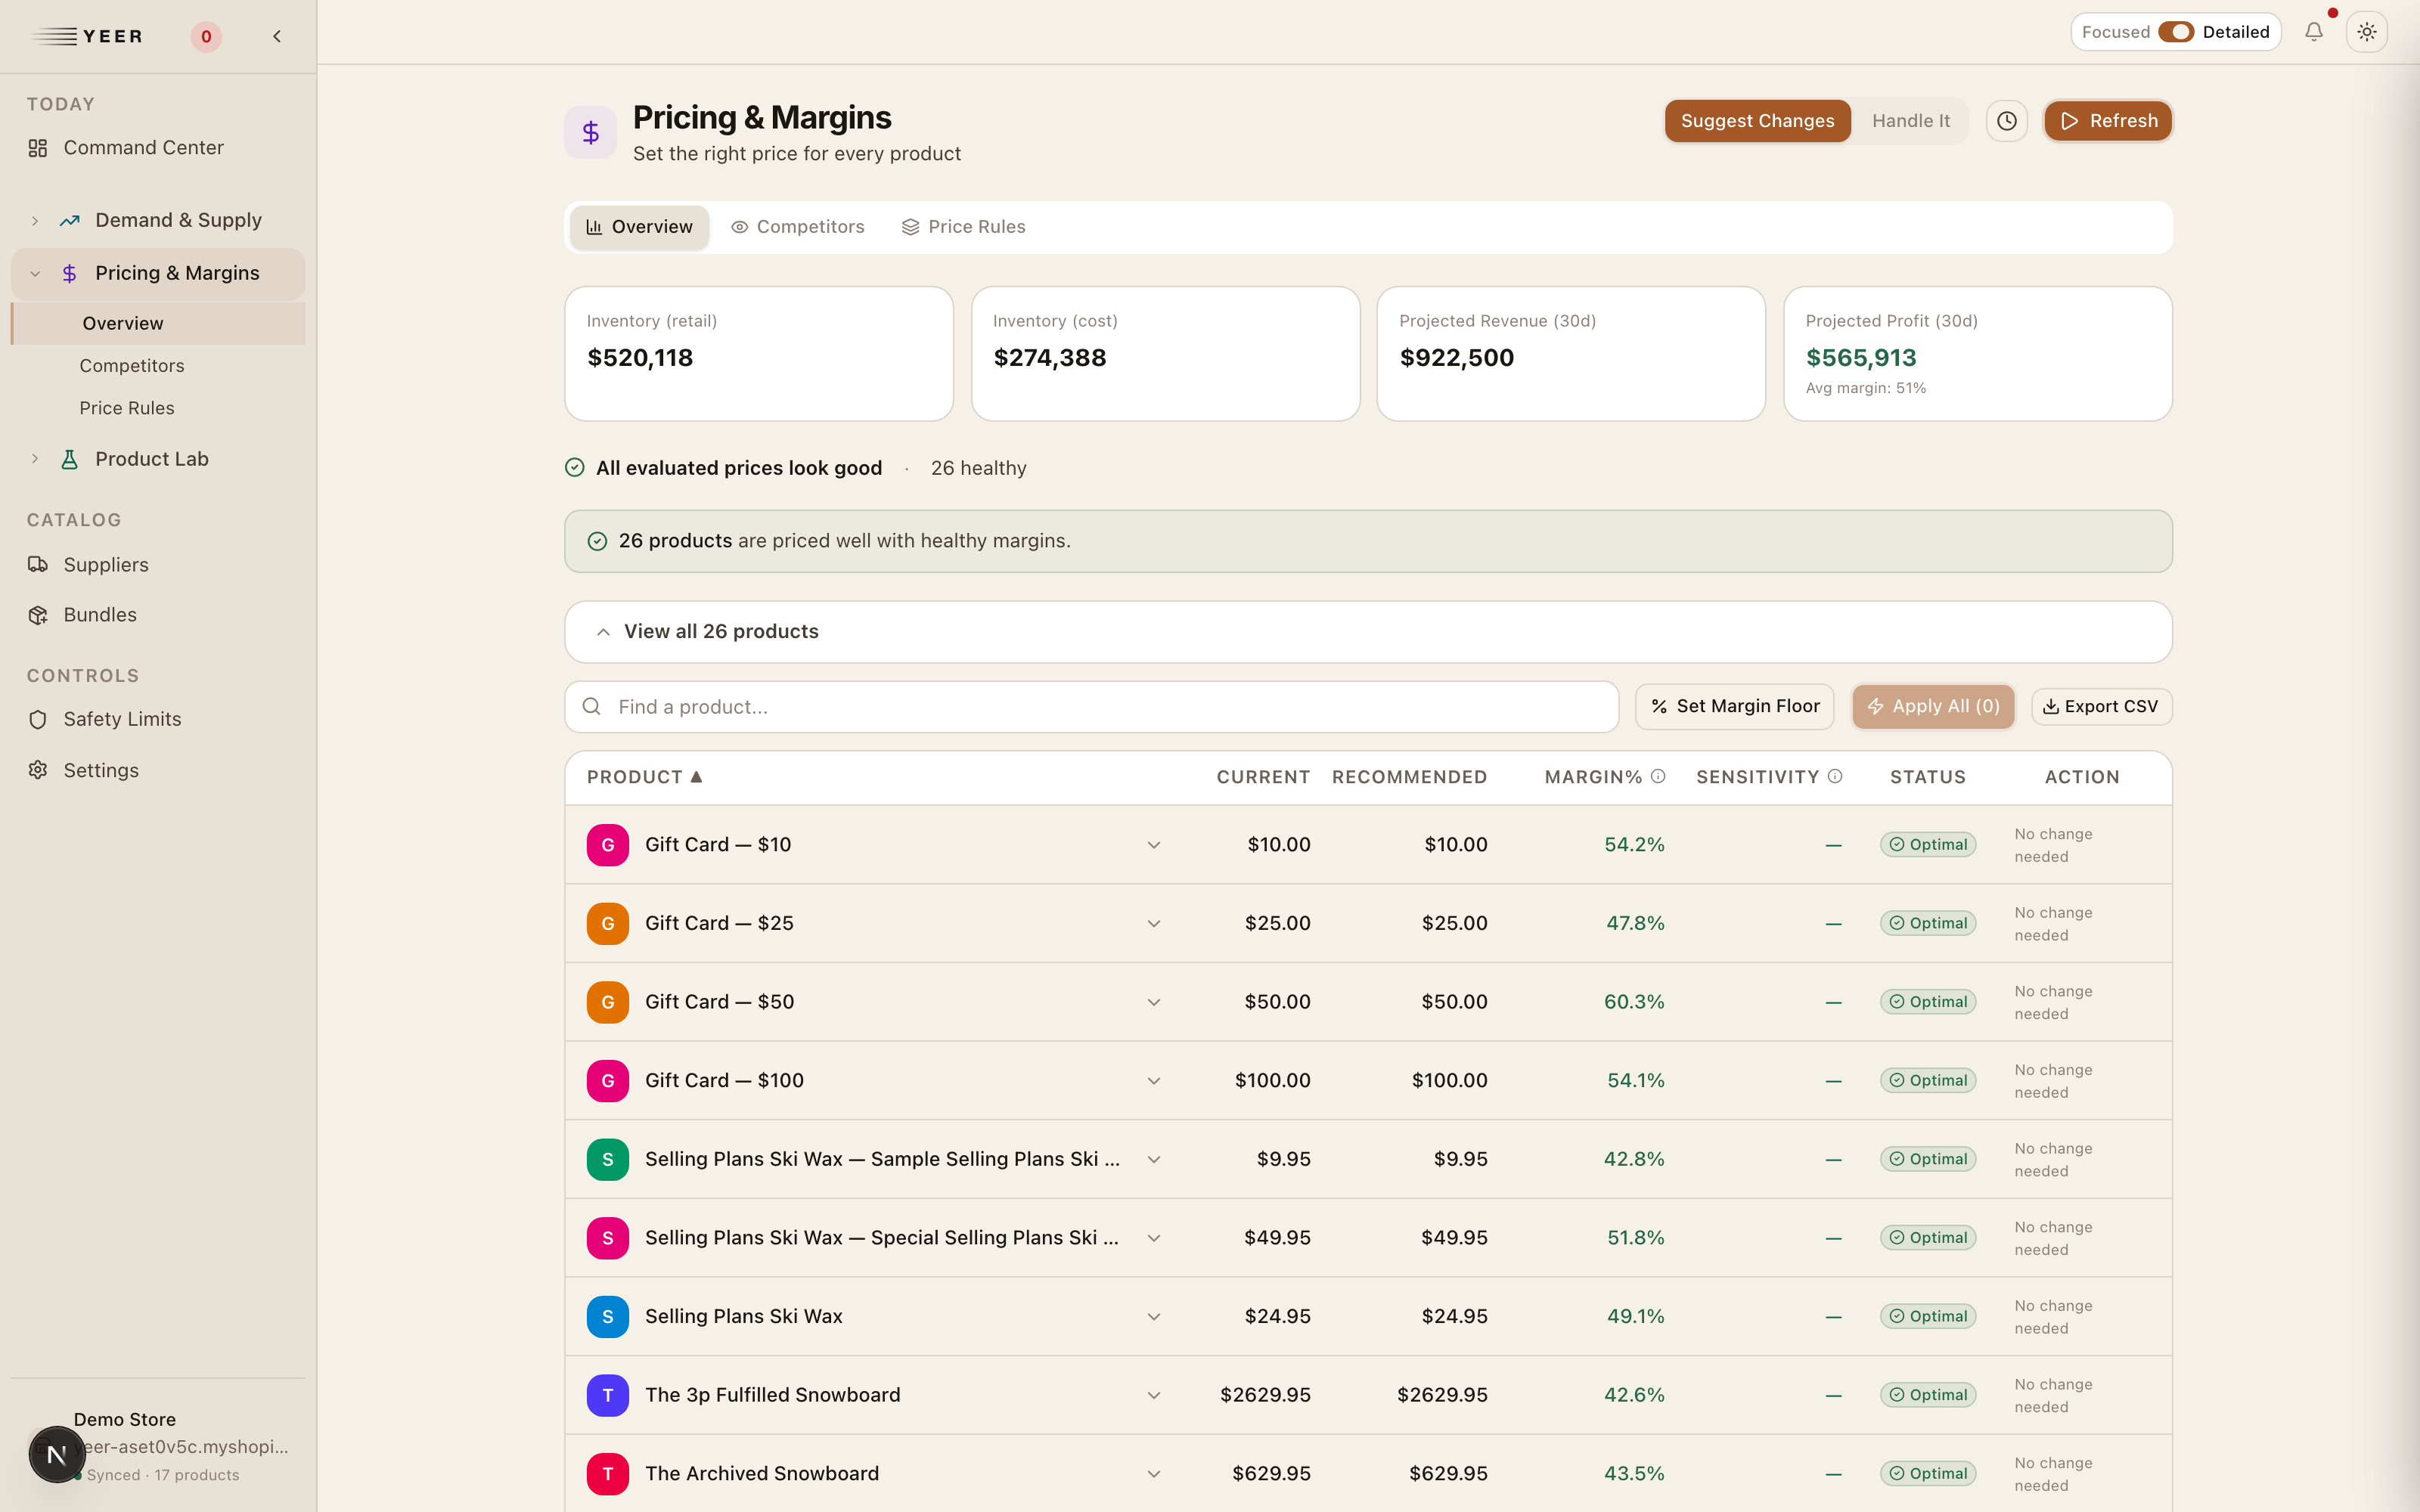This screenshot has height=1512, width=2420.
Task: Click Set Margin Floor button
Action: [1734, 706]
